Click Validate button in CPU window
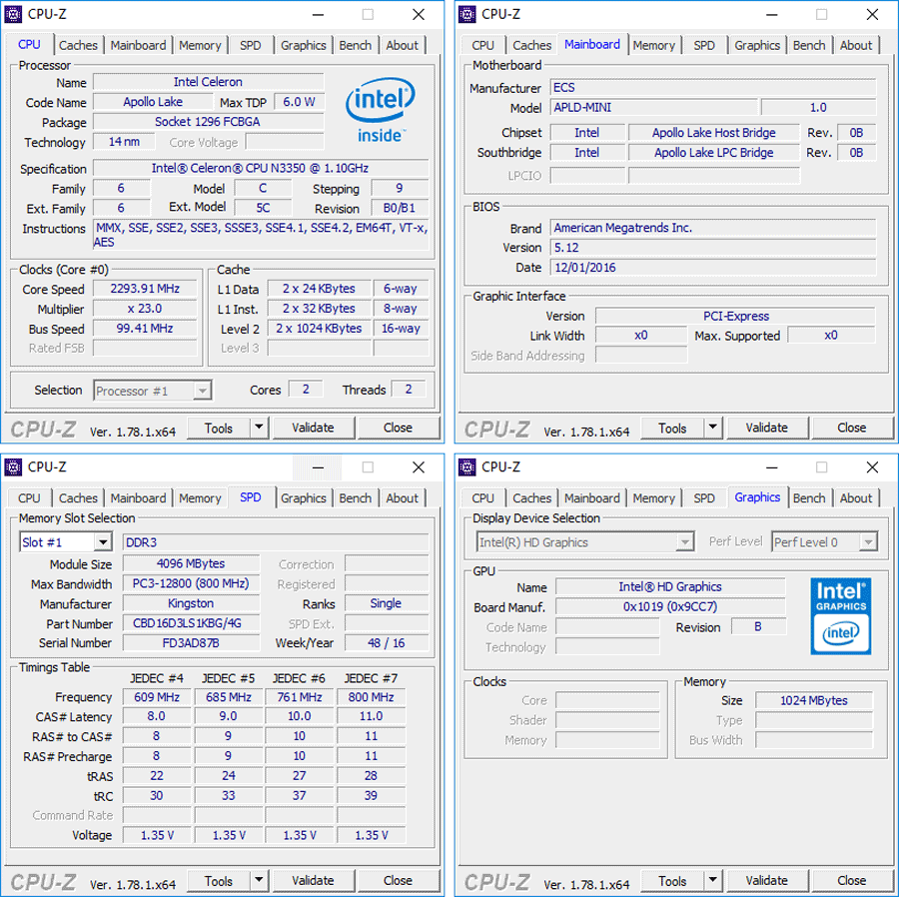 (313, 428)
